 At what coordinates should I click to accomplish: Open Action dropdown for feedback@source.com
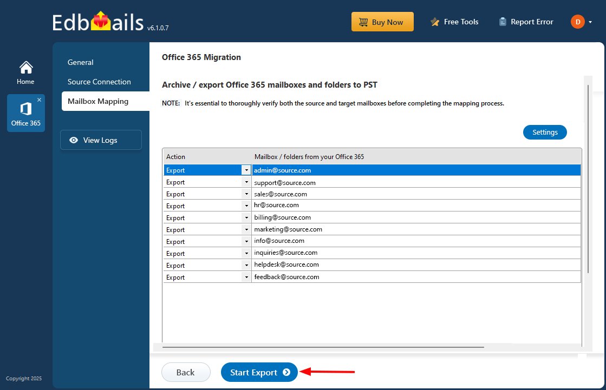246,277
